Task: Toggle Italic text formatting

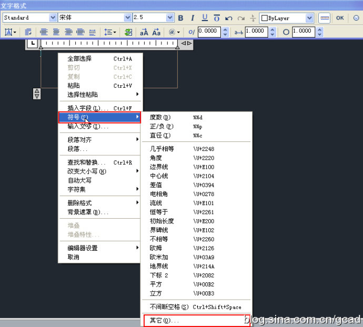Action: 193,18
